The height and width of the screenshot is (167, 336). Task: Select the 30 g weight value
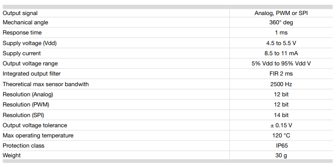[x=281, y=156]
